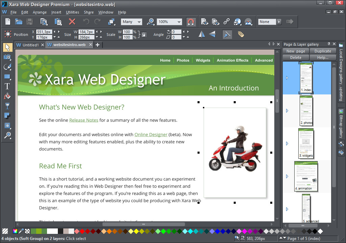Viewport: 346px width, 243px height.
Task: Expand the None styles arrow
Action: 279,22
